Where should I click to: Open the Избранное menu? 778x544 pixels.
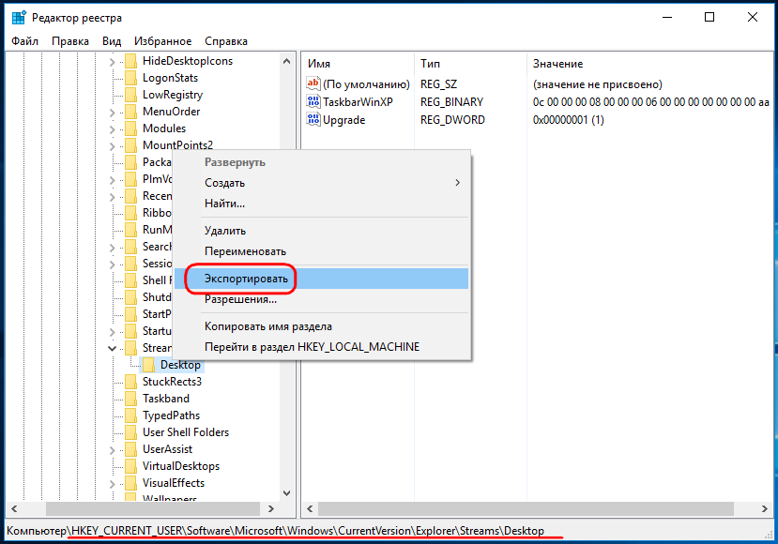pos(162,41)
